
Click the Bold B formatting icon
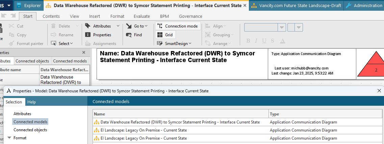click(x=248, y=41)
